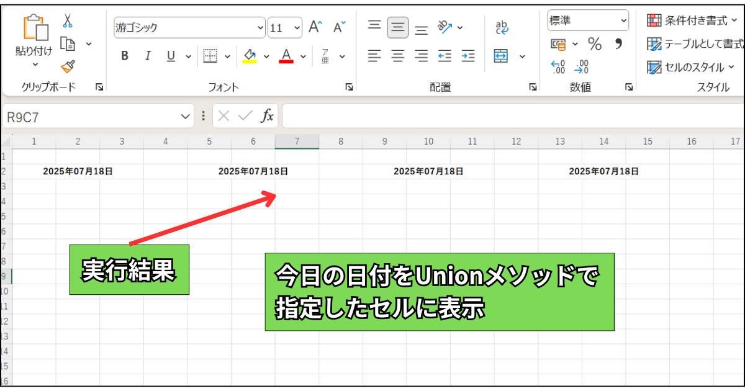Open the Merge and Center dropdown arrow
Screen dimensions: 745x391
pos(522,56)
